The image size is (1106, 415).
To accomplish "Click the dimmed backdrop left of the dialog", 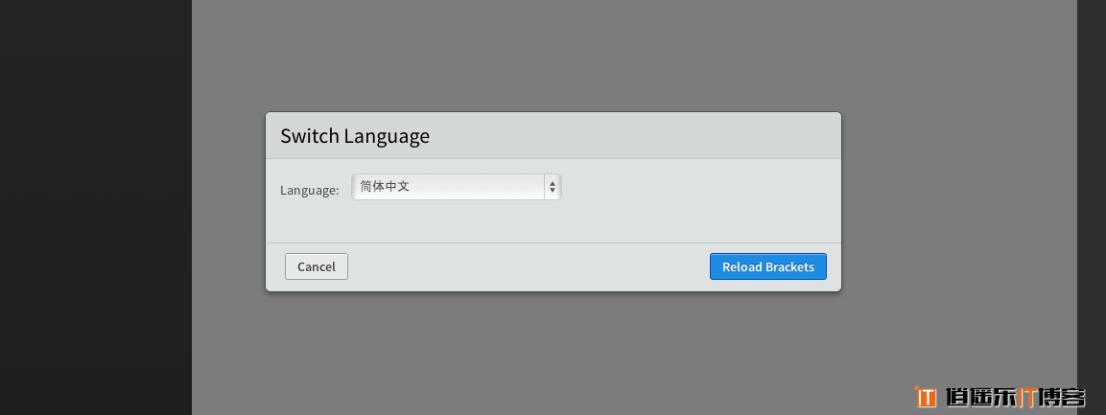I will point(228,201).
